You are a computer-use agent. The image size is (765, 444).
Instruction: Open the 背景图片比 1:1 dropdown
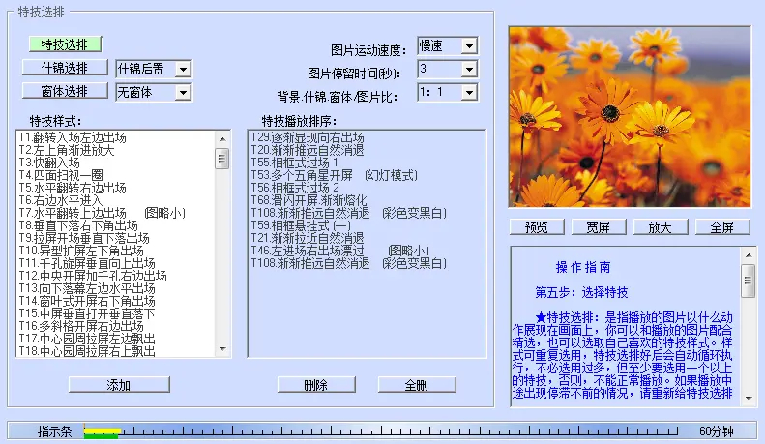coord(469,92)
